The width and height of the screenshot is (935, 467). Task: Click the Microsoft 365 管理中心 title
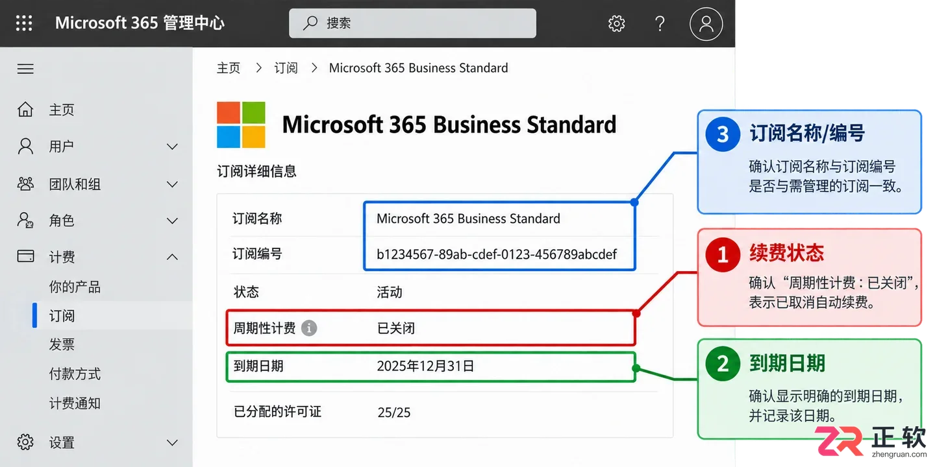click(140, 23)
